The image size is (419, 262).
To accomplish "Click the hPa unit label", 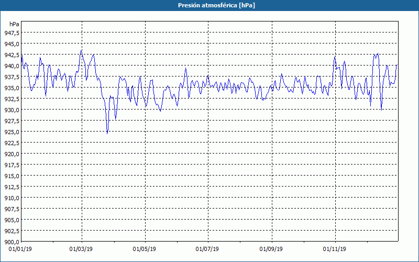I will pyautogui.click(x=14, y=24).
